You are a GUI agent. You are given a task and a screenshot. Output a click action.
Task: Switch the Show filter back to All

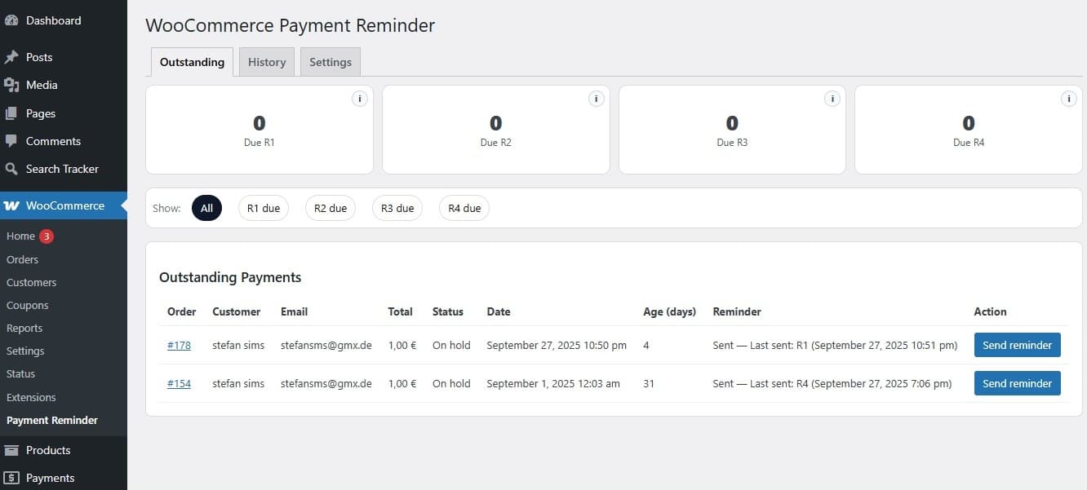pos(206,208)
